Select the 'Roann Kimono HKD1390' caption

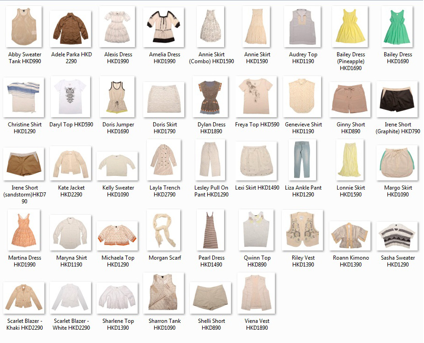(x=351, y=261)
